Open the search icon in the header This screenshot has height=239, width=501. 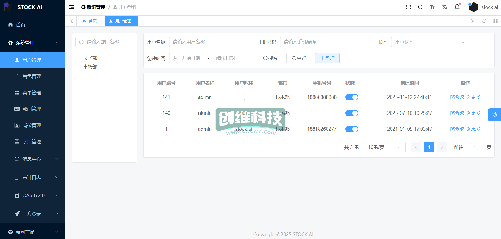[x=420, y=7]
